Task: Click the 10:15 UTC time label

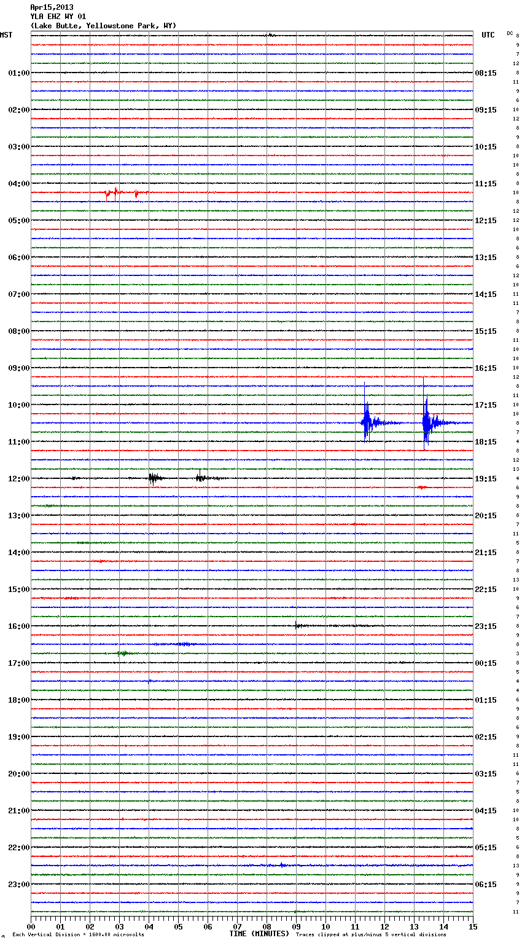Action: coord(486,147)
